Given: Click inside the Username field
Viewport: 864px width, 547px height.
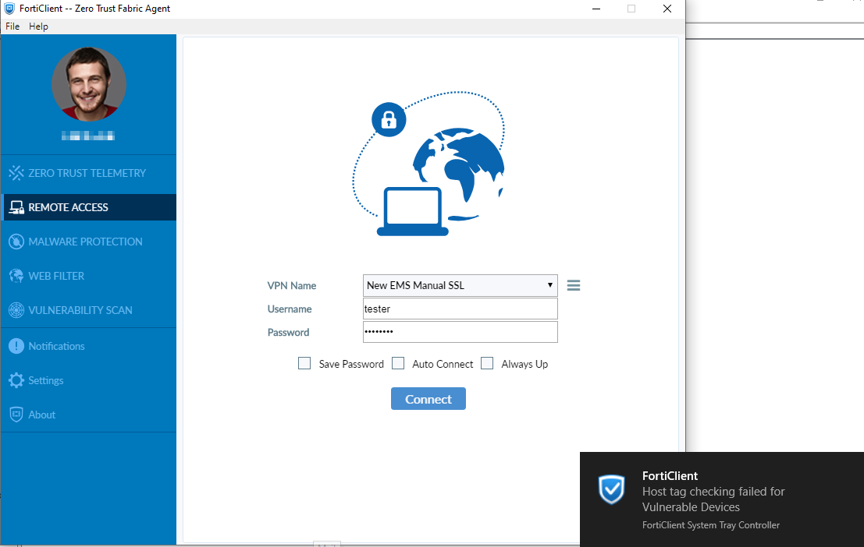Looking at the screenshot, I should click(460, 309).
